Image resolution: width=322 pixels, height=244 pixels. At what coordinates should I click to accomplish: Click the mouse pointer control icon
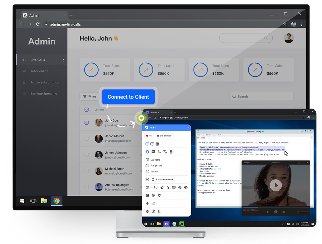click(x=168, y=187)
